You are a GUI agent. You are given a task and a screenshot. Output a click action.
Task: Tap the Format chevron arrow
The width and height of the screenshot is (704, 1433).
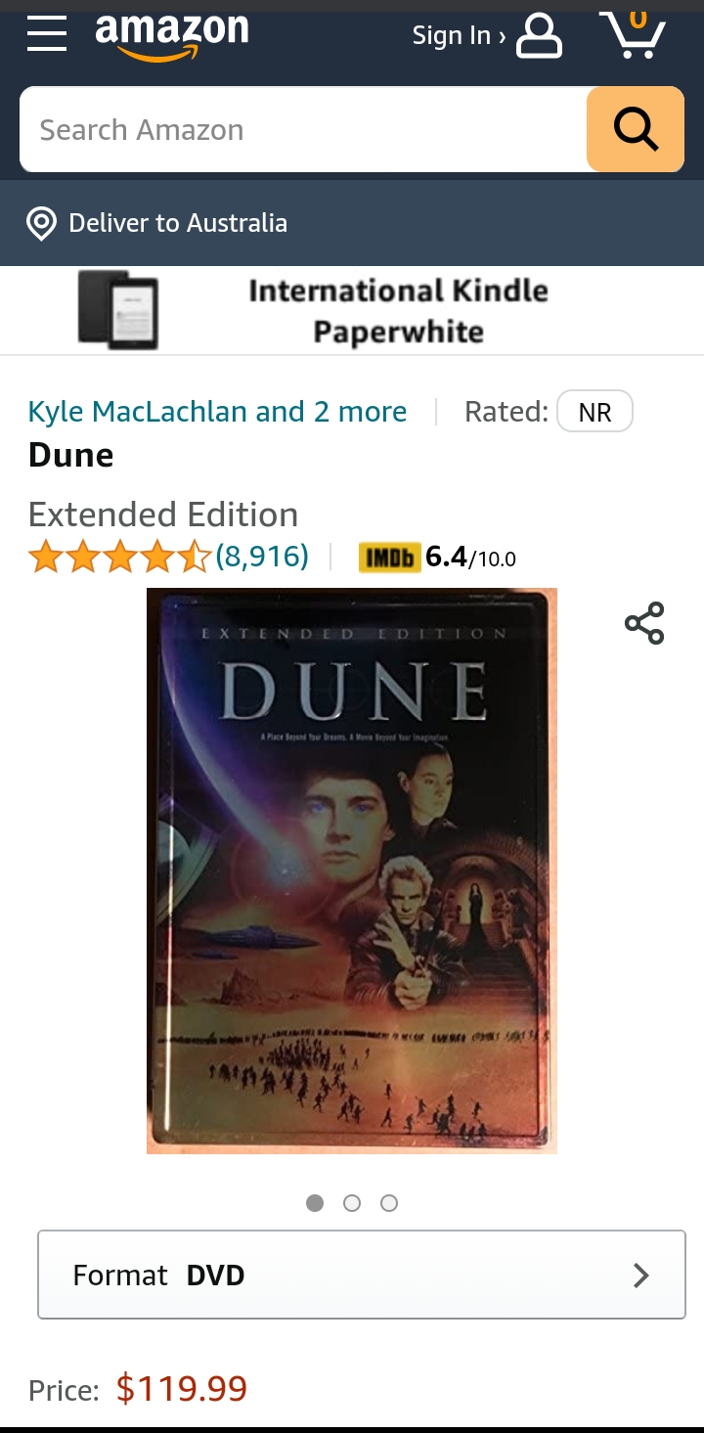click(641, 1275)
